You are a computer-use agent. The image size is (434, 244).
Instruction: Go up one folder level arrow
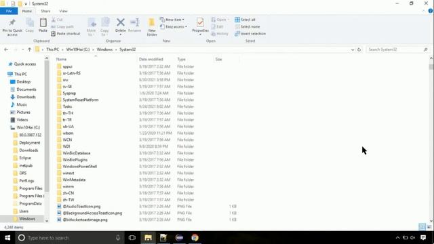(29, 49)
